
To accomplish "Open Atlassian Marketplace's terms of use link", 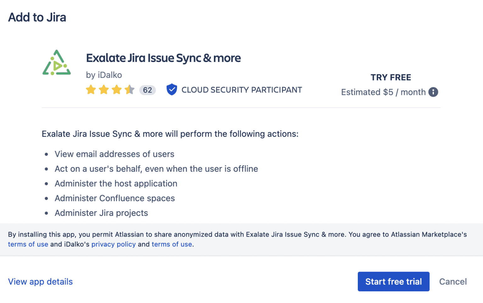I will (x=28, y=244).
